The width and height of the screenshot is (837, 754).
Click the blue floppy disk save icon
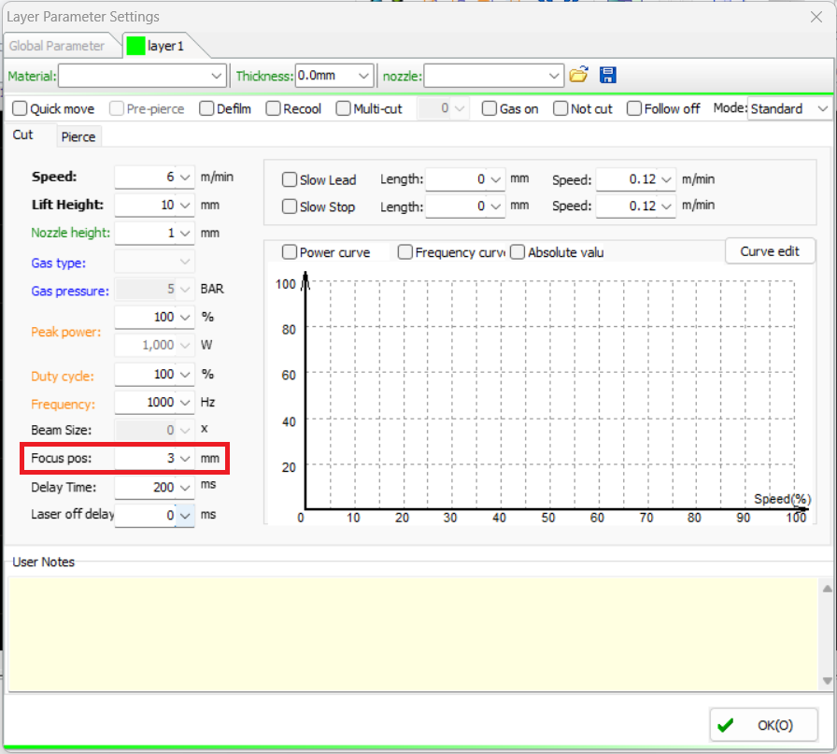pyautogui.click(x=607, y=76)
